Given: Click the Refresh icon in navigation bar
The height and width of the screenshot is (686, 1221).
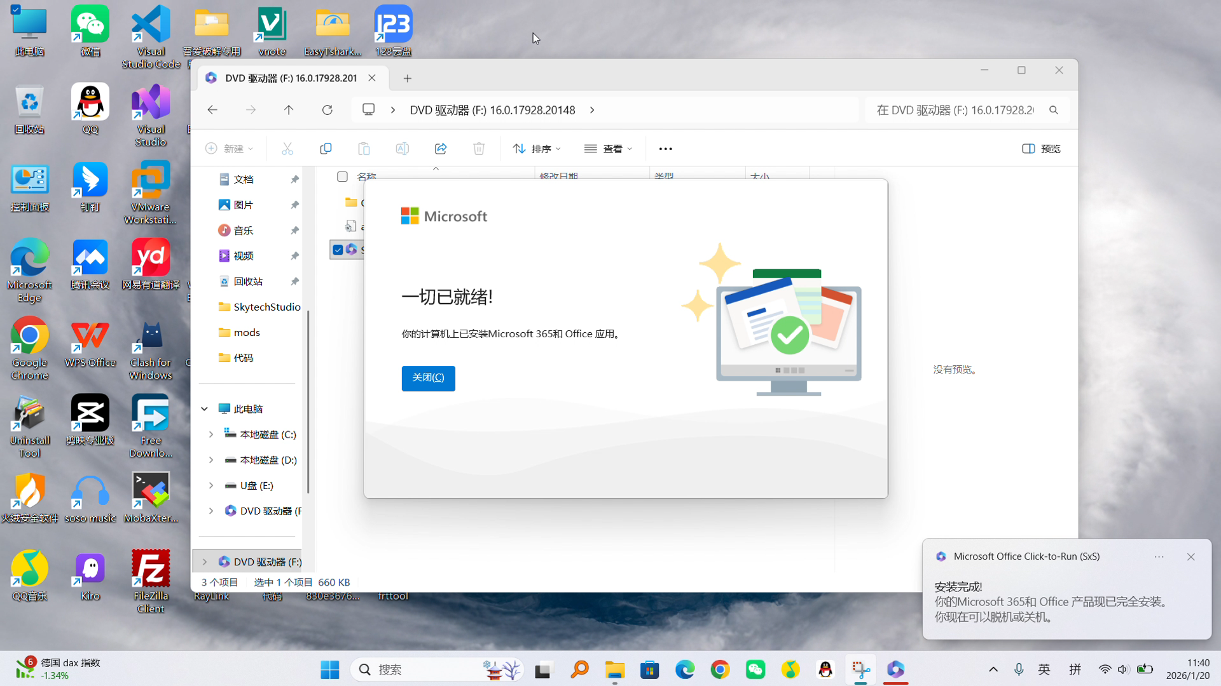Looking at the screenshot, I should pyautogui.click(x=328, y=110).
